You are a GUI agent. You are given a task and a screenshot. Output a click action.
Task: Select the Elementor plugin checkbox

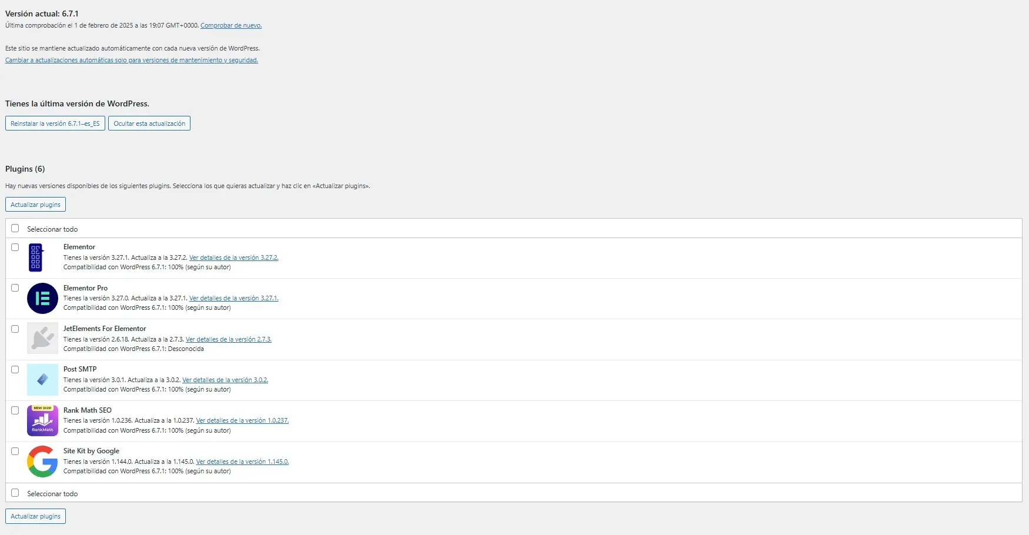coord(15,247)
